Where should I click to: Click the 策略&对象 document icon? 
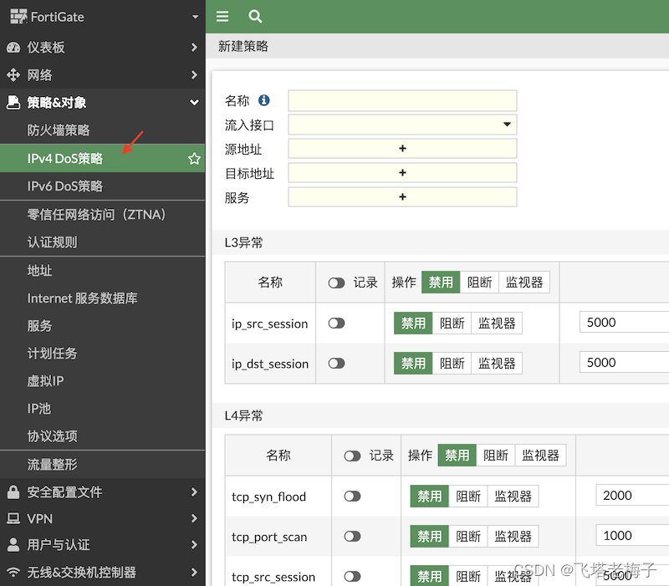tap(13, 102)
